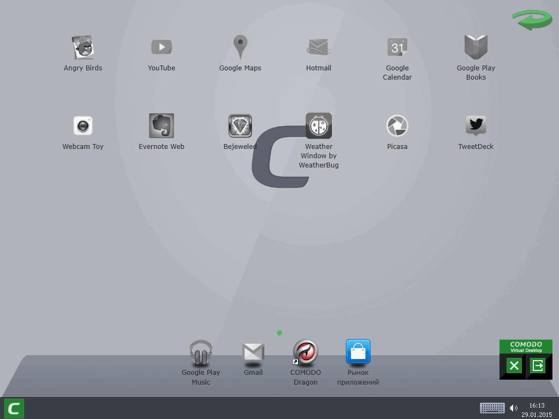Open Google Maps
559x419 pixels.
(x=240, y=47)
